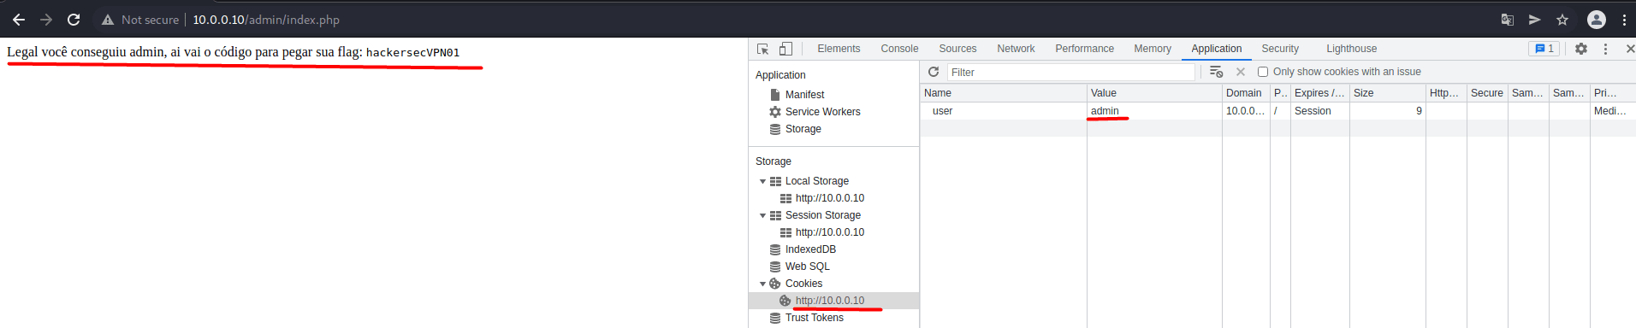Viewport: 1636px width, 328px height.
Task: Select the user cookie row
Action: click(1278, 111)
